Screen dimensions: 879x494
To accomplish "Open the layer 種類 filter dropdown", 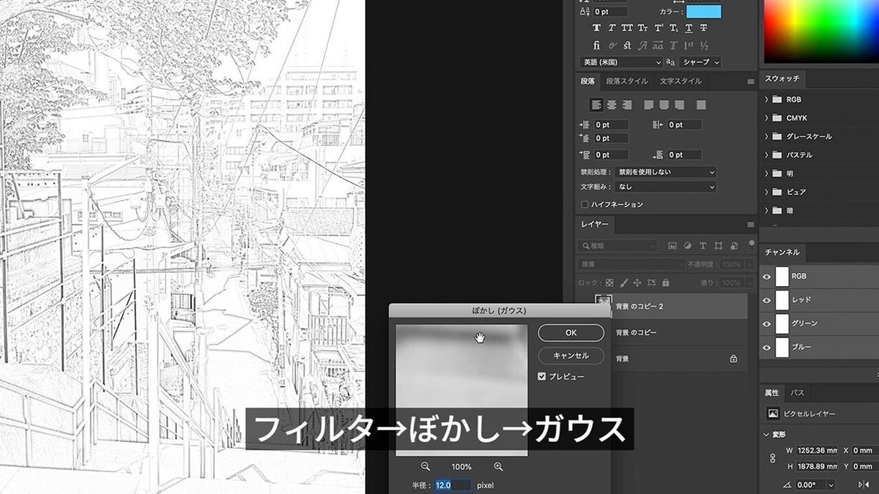I will (x=617, y=245).
